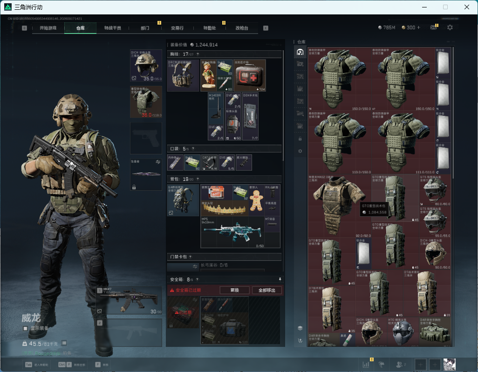The width and height of the screenshot is (478, 372).
Task: Click the Ctrl F transfer-all shortcut button
Action: coord(72,365)
